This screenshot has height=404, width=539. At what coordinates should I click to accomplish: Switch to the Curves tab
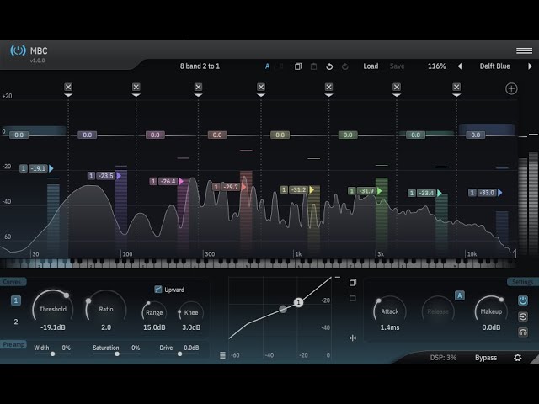[13, 282]
